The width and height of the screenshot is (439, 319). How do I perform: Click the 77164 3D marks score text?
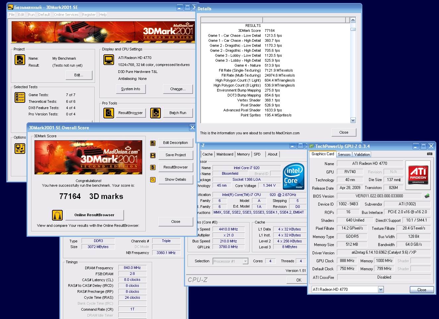(91, 196)
